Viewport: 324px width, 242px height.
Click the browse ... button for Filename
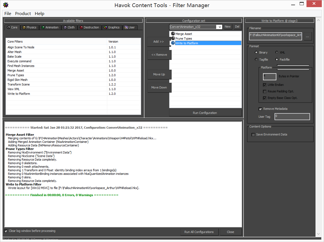point(308,36)
